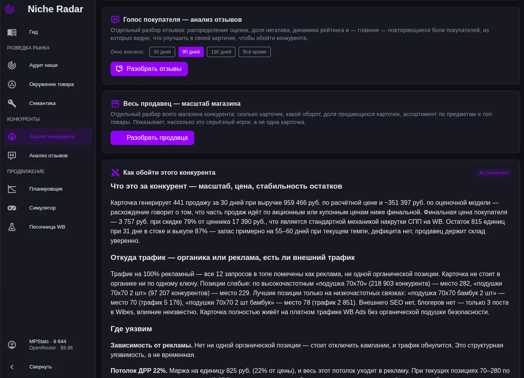Click the AI (OpenRouter) badge
The width and height of the screenshot is (524, 378).
494,173
